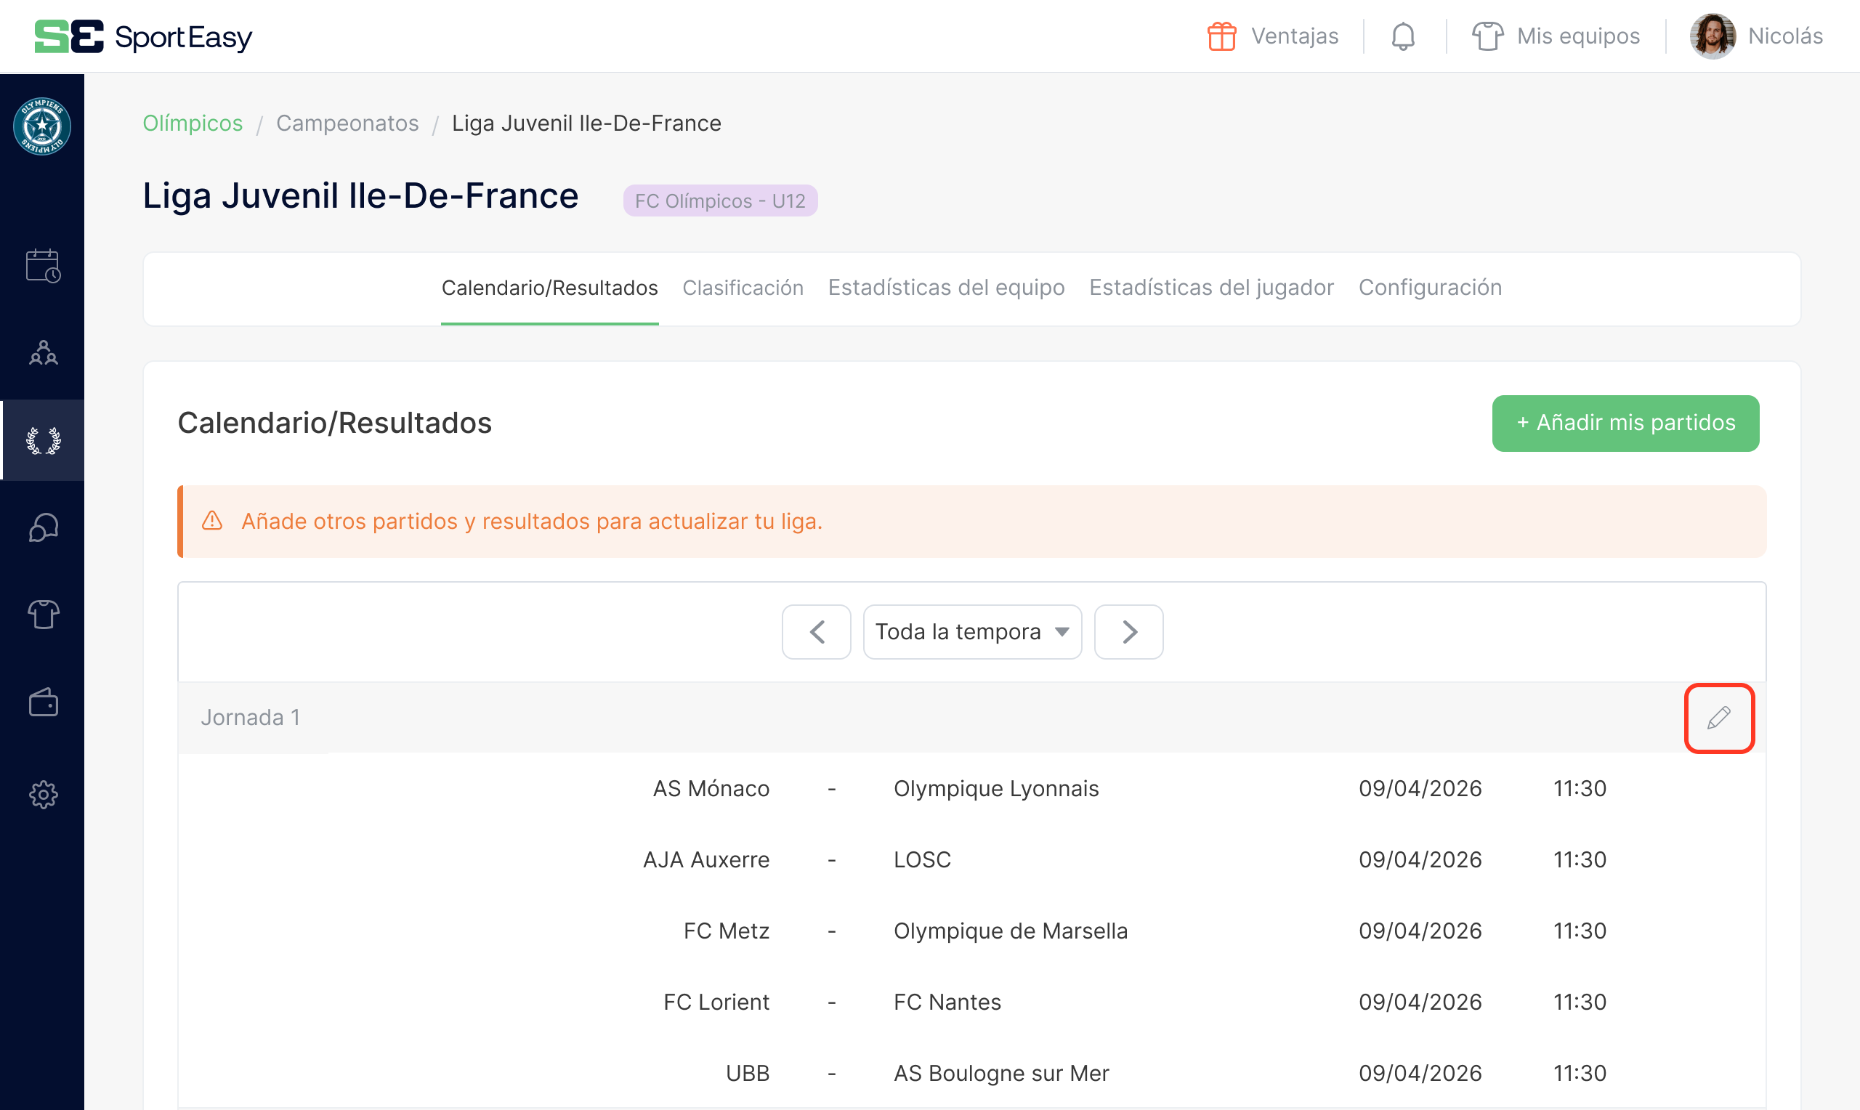Go to next period arrow
This screenshot has width=1860, height=1110.
click(x=1128, y=632)
